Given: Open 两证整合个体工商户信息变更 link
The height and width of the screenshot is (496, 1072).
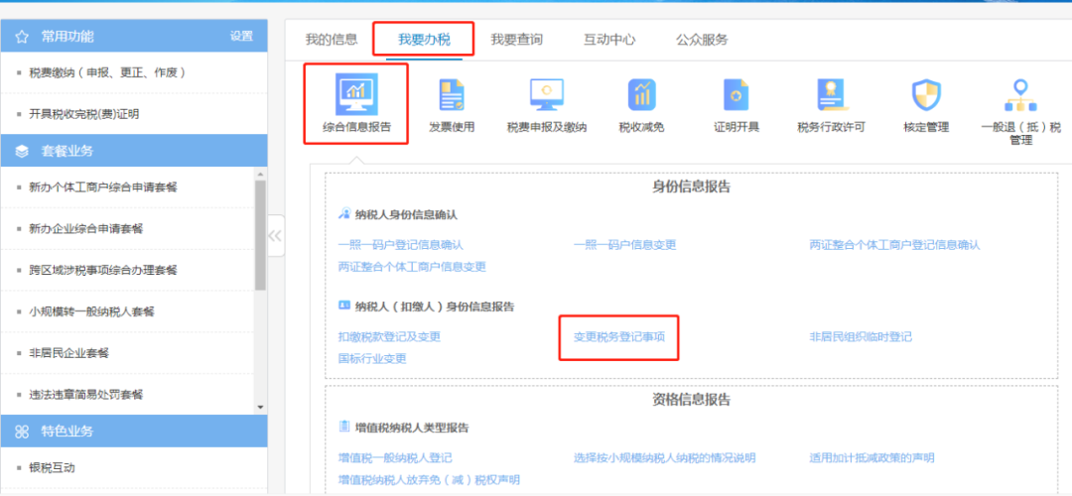Looking at the screenshot, I should click(x=412, y=267).
